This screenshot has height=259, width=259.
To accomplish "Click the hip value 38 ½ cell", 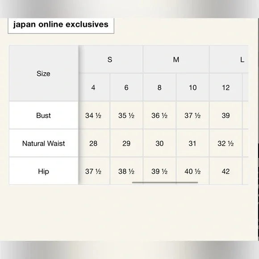I will coord(126,171).
